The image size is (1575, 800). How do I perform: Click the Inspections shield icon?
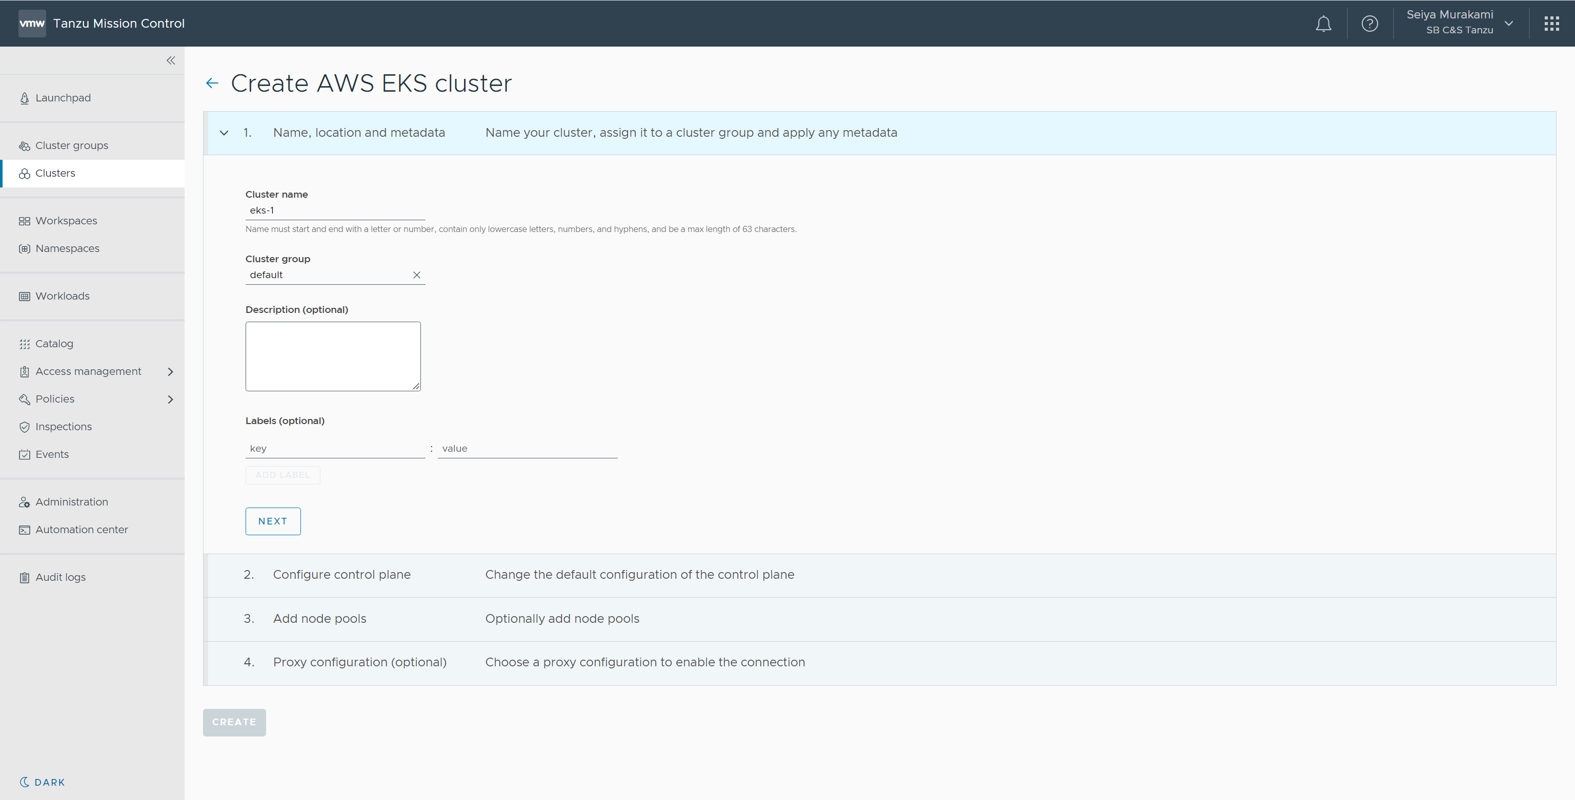click(x=25, y=427)
